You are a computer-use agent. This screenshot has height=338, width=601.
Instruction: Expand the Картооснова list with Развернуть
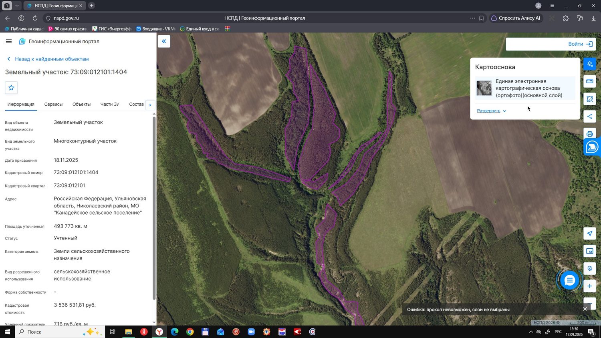tap(492, 111)
